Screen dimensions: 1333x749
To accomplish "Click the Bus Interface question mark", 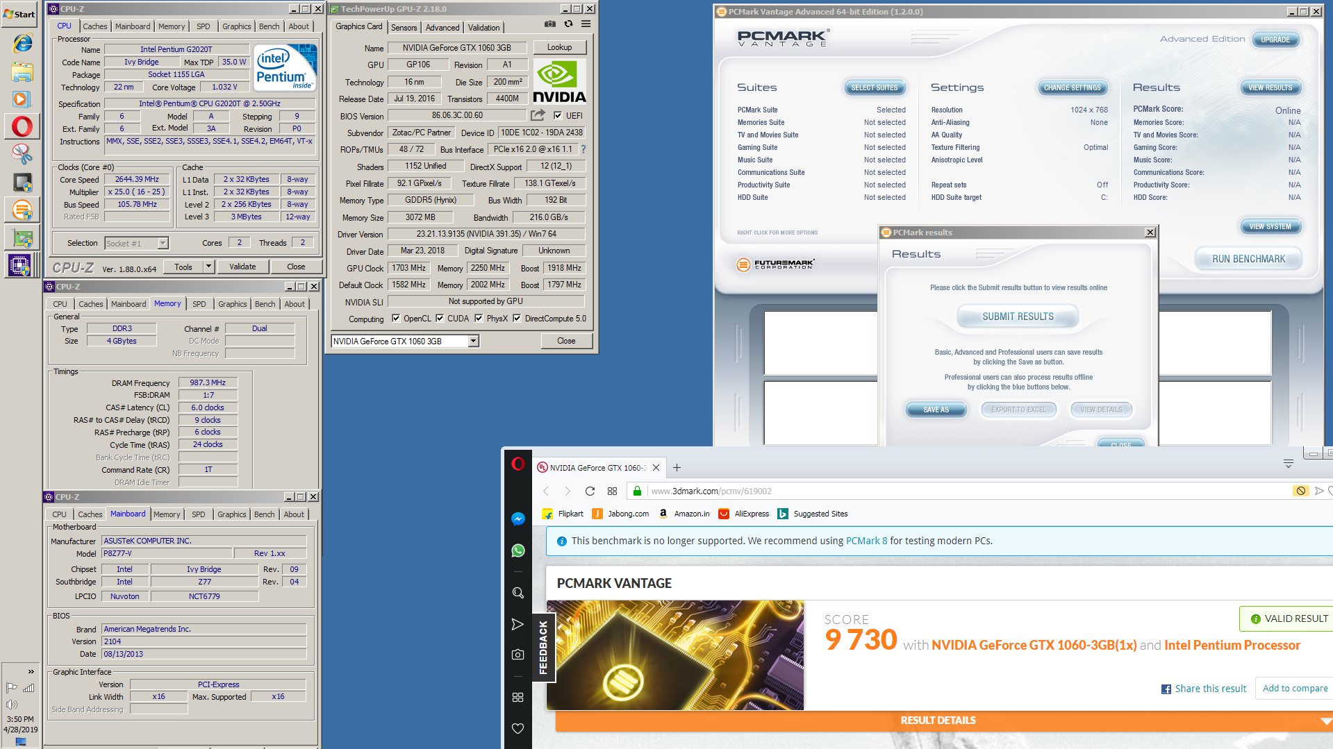I will 583,149.
